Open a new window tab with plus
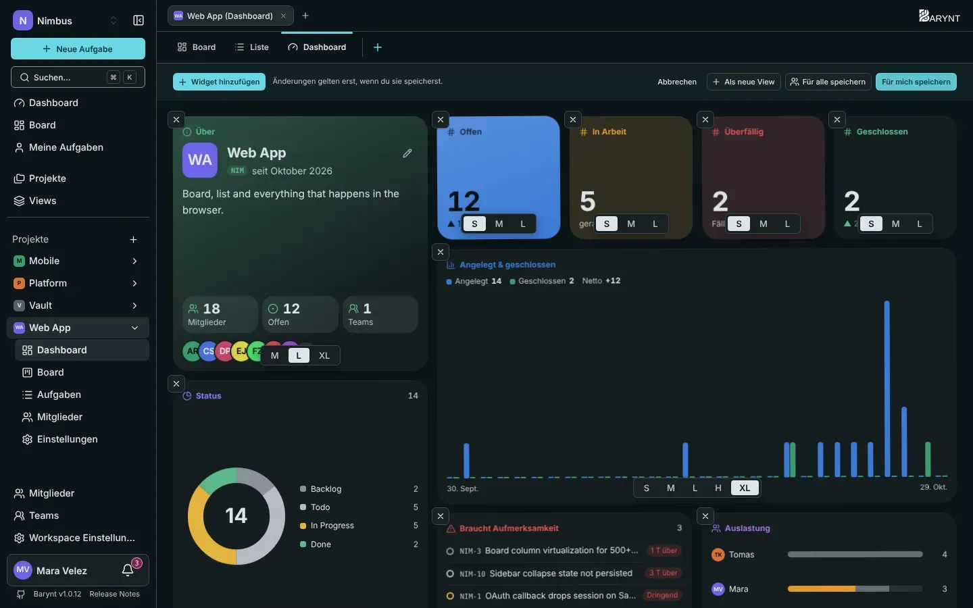Image resolution: width=973 pixels, height=608 pixels. coord(305,16)
